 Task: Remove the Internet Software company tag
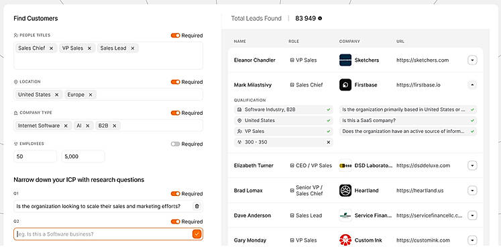(x=66, y=126)
